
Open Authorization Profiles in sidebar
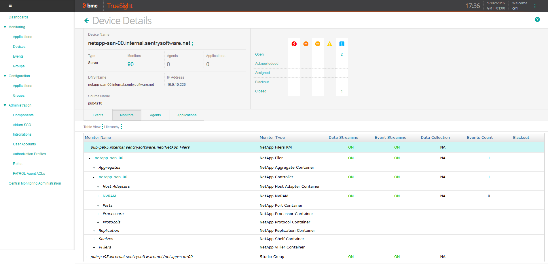coord(29,154)
